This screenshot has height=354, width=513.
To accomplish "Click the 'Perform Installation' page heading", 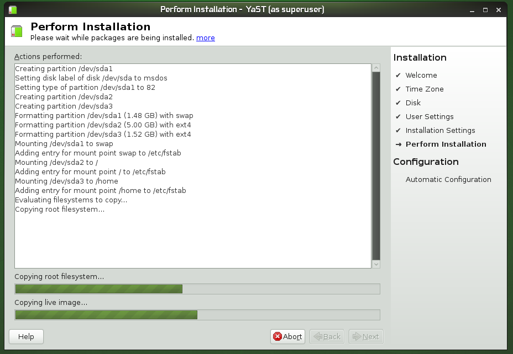I will (91, 27).
